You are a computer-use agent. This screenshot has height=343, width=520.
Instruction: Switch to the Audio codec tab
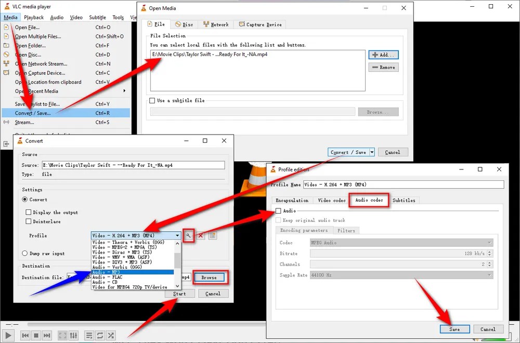point(369,200)
